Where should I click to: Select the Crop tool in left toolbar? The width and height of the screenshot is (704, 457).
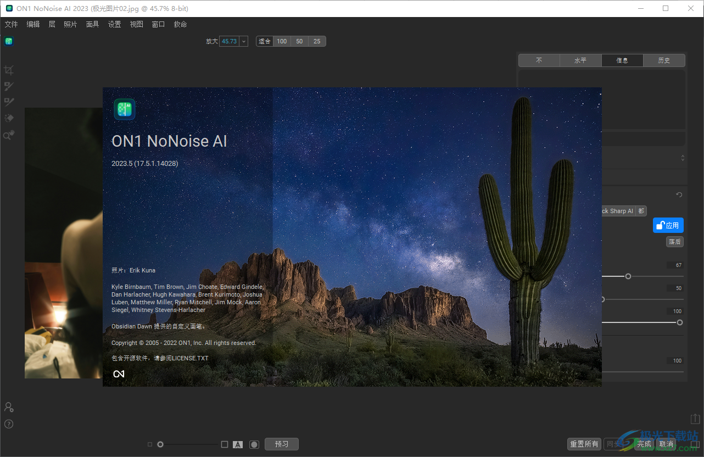[8, 70]
